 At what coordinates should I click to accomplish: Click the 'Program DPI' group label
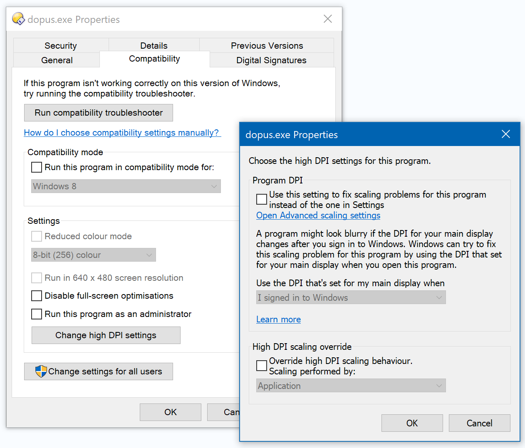point(277,181)
